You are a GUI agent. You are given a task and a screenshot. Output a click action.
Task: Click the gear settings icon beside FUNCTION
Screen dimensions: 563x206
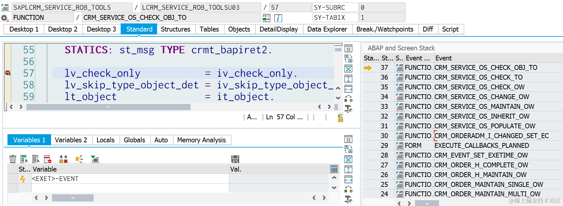(5, 18)
